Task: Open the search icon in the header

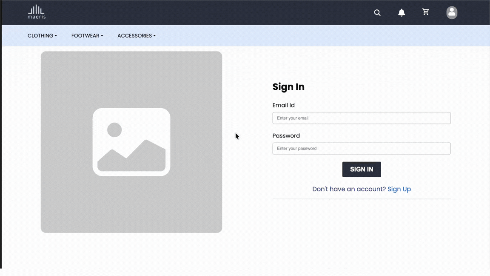Action: [x=377, y=12]
